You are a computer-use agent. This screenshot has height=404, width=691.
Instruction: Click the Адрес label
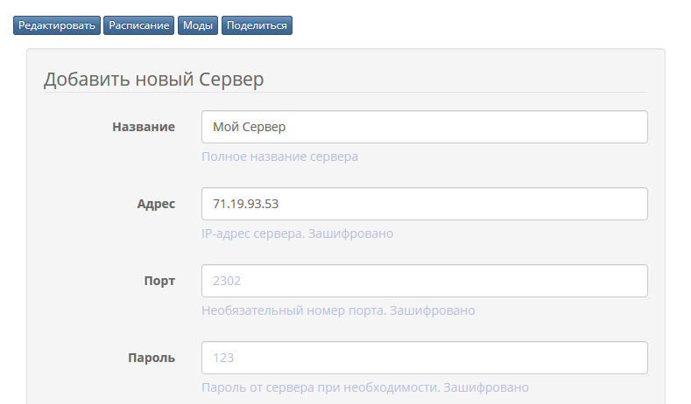pos(156,205)
